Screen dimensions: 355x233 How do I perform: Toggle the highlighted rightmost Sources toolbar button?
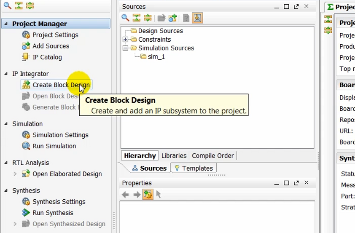(197, 18)
